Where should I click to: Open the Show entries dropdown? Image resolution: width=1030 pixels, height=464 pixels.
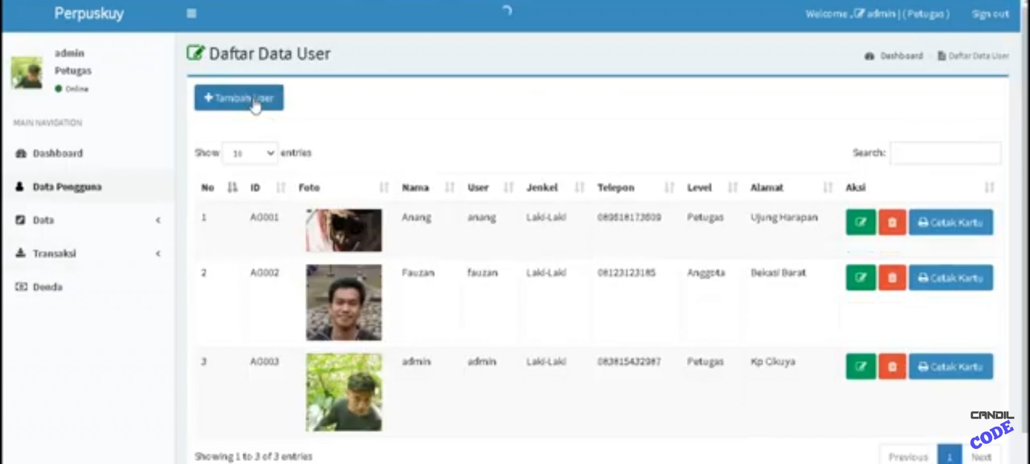tap(250, 153)
